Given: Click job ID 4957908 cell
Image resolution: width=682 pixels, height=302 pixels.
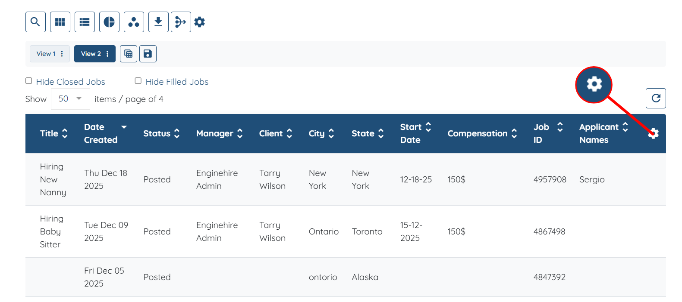Looking at the screenshot, I should pos(550,179).
